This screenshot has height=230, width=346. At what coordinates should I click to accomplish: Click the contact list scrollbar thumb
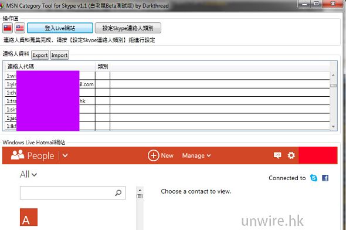pos(333,86)
